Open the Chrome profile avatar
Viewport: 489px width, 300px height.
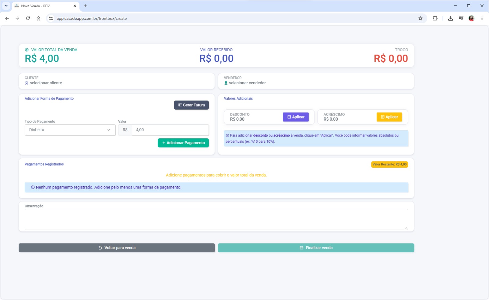[472, 18]
